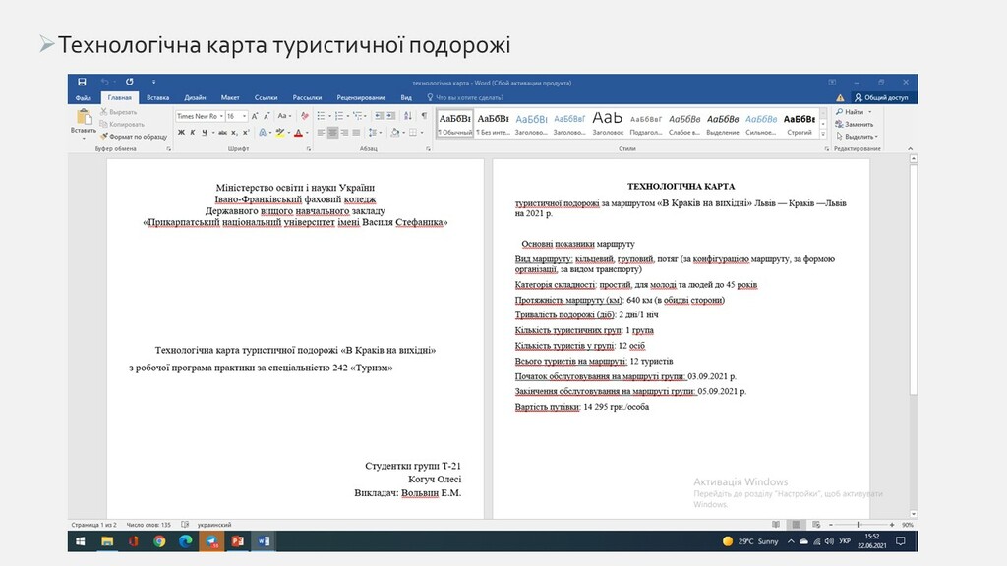This screenshot has width=1007, height=566.
Task: Click the sort A-Z icon
Action: 407,116
